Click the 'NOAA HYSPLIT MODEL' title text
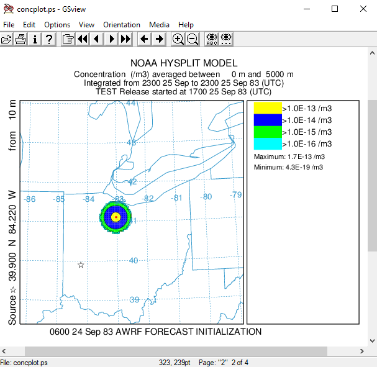 [184, 63]
